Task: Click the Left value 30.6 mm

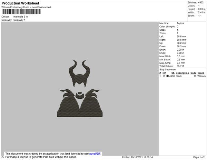Action: coord(181,37)
